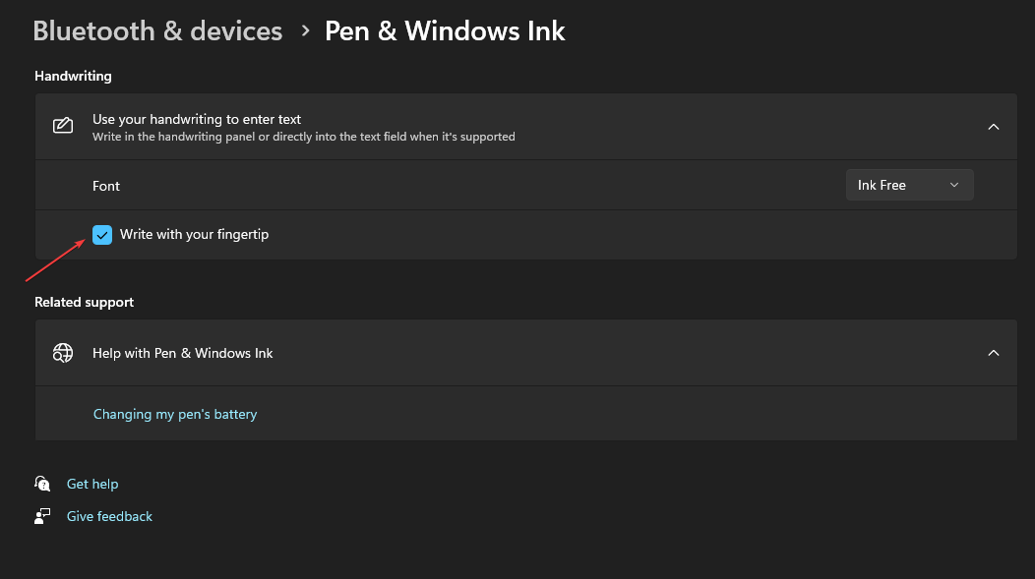Collapse the handwriting section chevron

(993, 126)
